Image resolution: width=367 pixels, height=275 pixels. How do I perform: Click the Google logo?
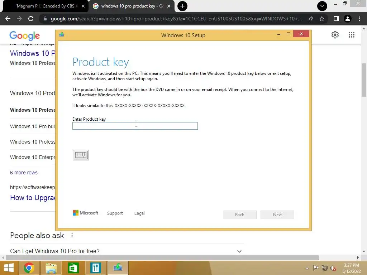(25, 35)
